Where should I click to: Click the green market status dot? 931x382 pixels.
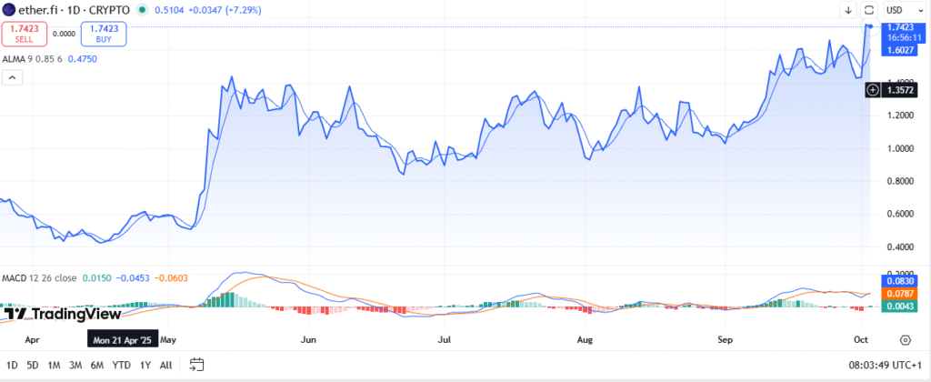[x=141, y=10]
